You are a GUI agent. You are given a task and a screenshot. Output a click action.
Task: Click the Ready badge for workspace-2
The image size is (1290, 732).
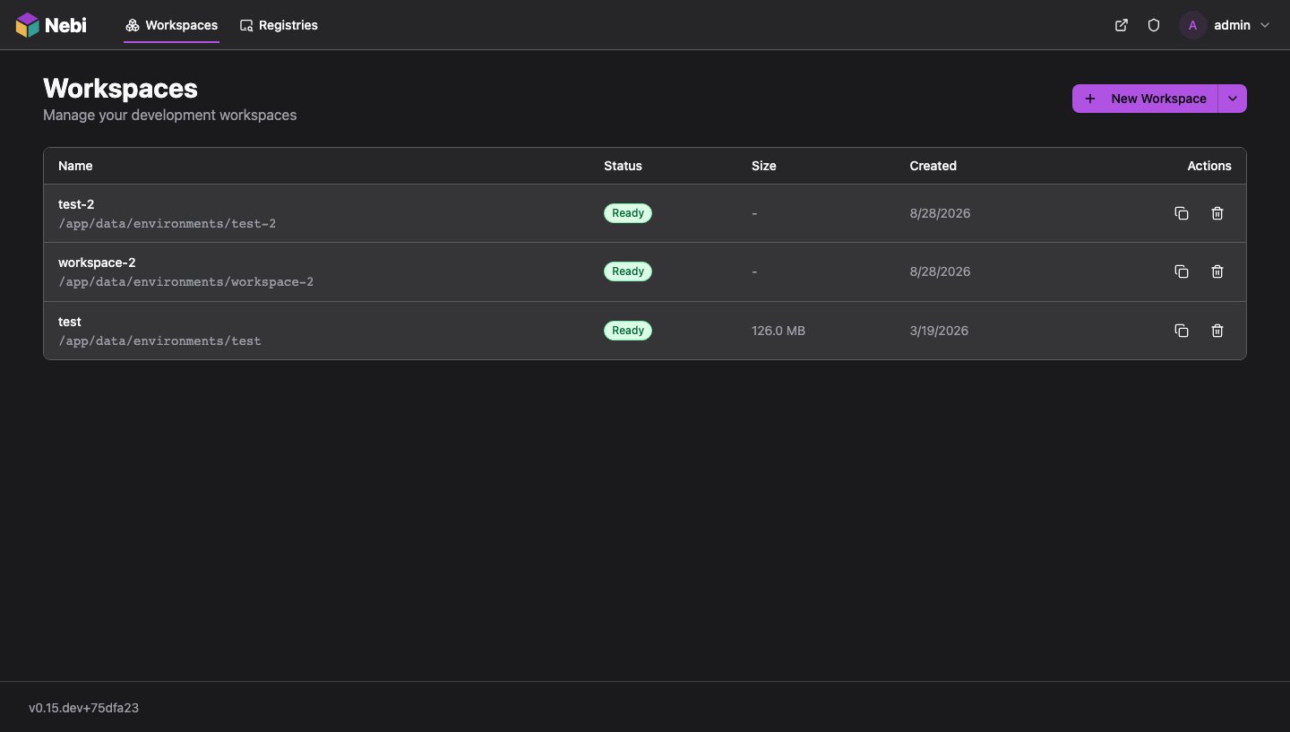[628, 271]
